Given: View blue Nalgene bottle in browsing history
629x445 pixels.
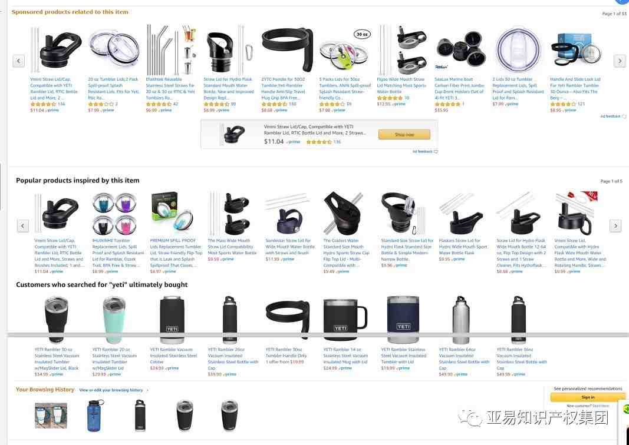Looking at the screenshot, I should (95, 416).
